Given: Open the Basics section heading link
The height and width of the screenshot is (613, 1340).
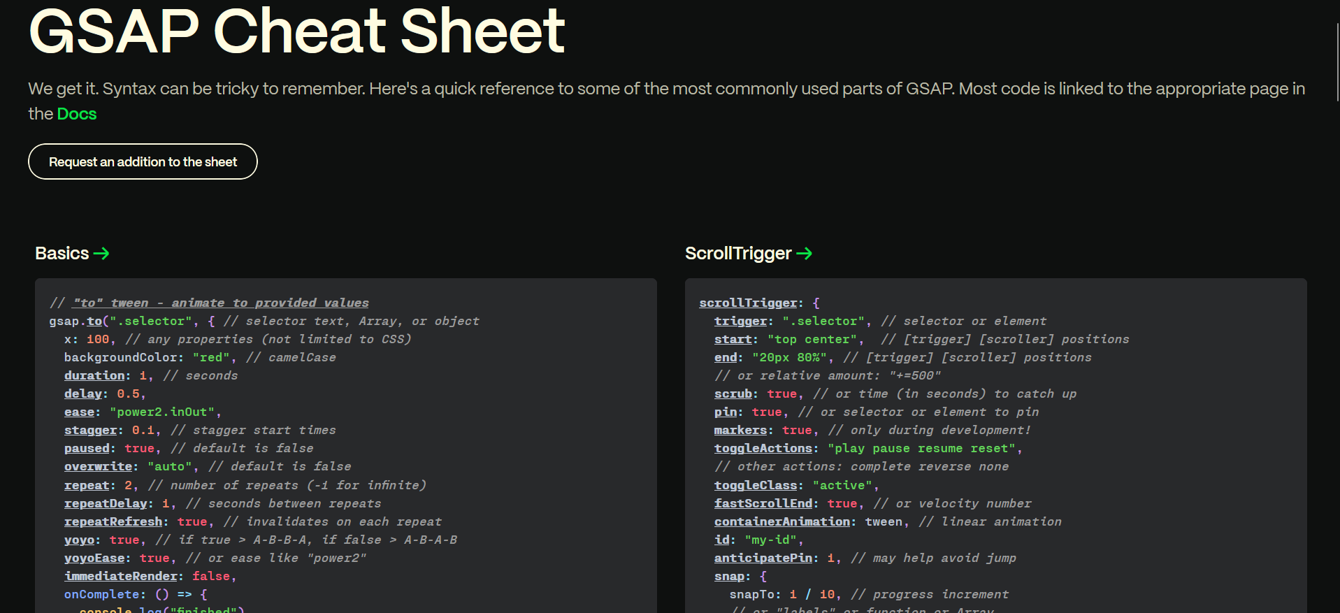Looking at the screenshot, I should [x=62, y=253].
